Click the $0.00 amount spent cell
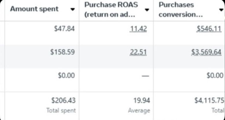The height and width of the screenshot is (120, 225). (x=66, y=75)
